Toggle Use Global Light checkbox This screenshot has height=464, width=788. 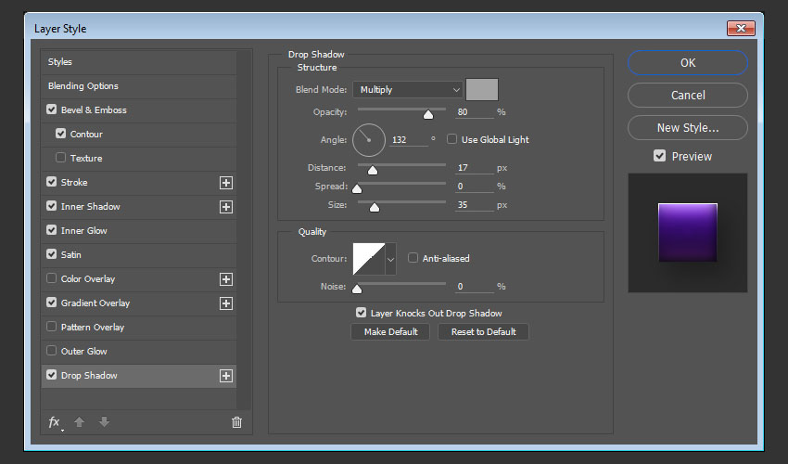click(452, 139)
